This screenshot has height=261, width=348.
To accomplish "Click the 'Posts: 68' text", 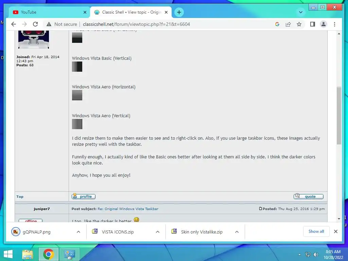I will pos(25,65).
